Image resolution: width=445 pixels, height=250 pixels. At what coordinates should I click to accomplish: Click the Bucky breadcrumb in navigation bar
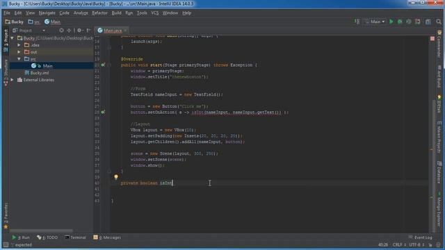point(14,22)
